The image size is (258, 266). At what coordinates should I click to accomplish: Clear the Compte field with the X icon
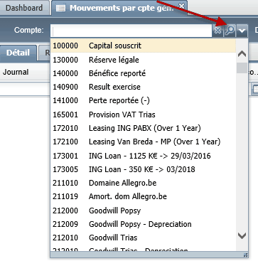tap(217, 31)
